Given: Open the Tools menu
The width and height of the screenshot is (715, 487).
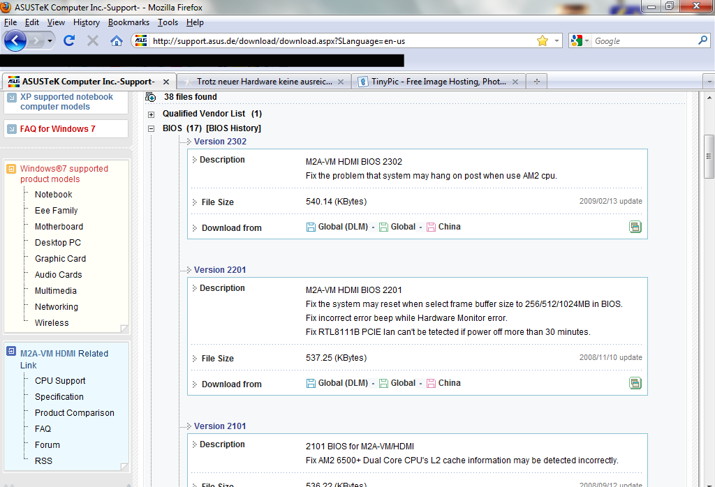Looking at the screenshot, I should click(x=168, y=22).
